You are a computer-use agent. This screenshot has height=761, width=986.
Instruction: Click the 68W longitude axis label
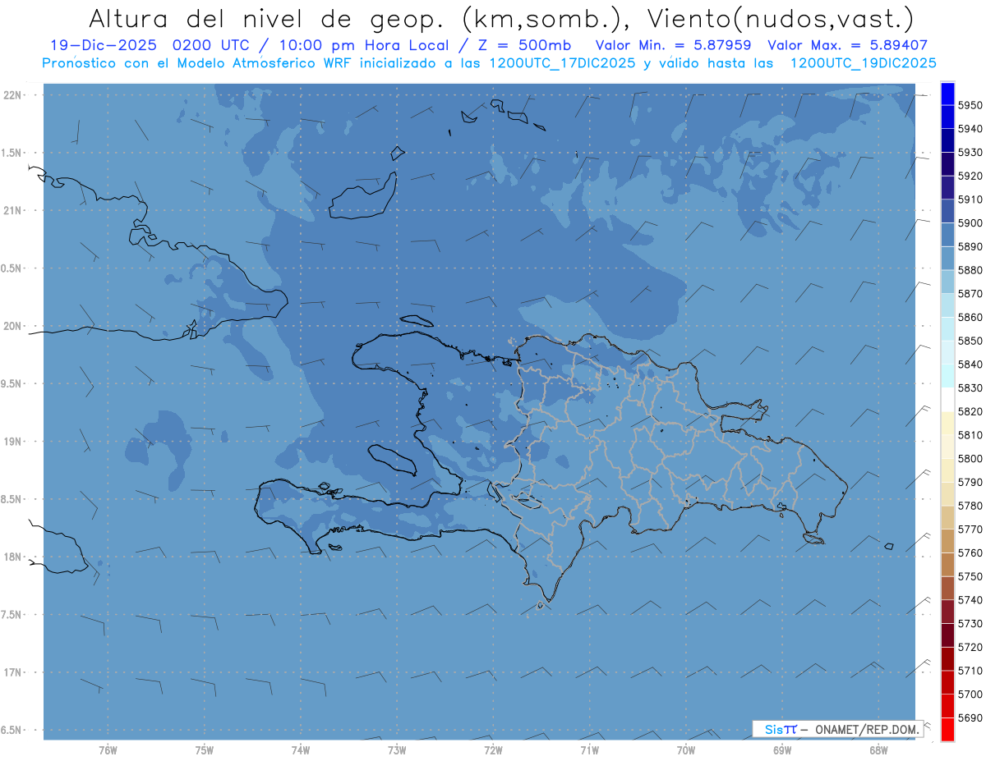878,750
